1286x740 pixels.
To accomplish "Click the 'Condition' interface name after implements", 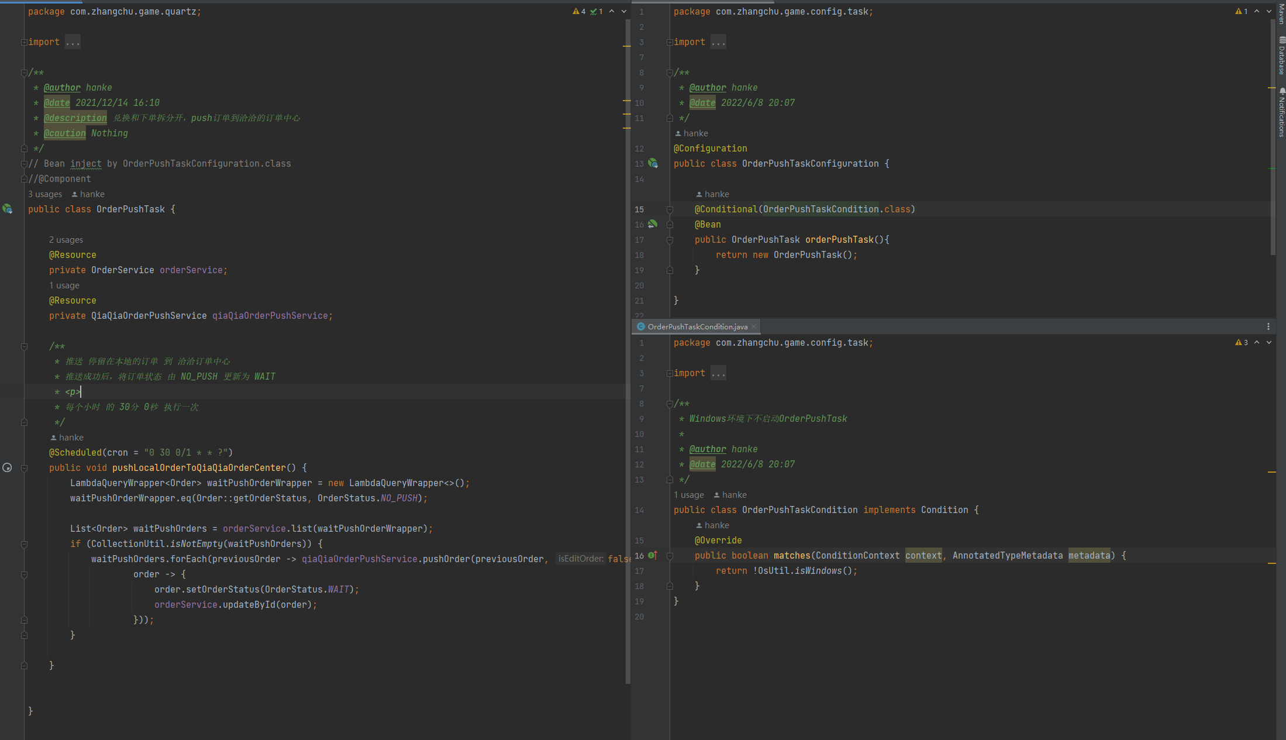I will tap(944, 510).
